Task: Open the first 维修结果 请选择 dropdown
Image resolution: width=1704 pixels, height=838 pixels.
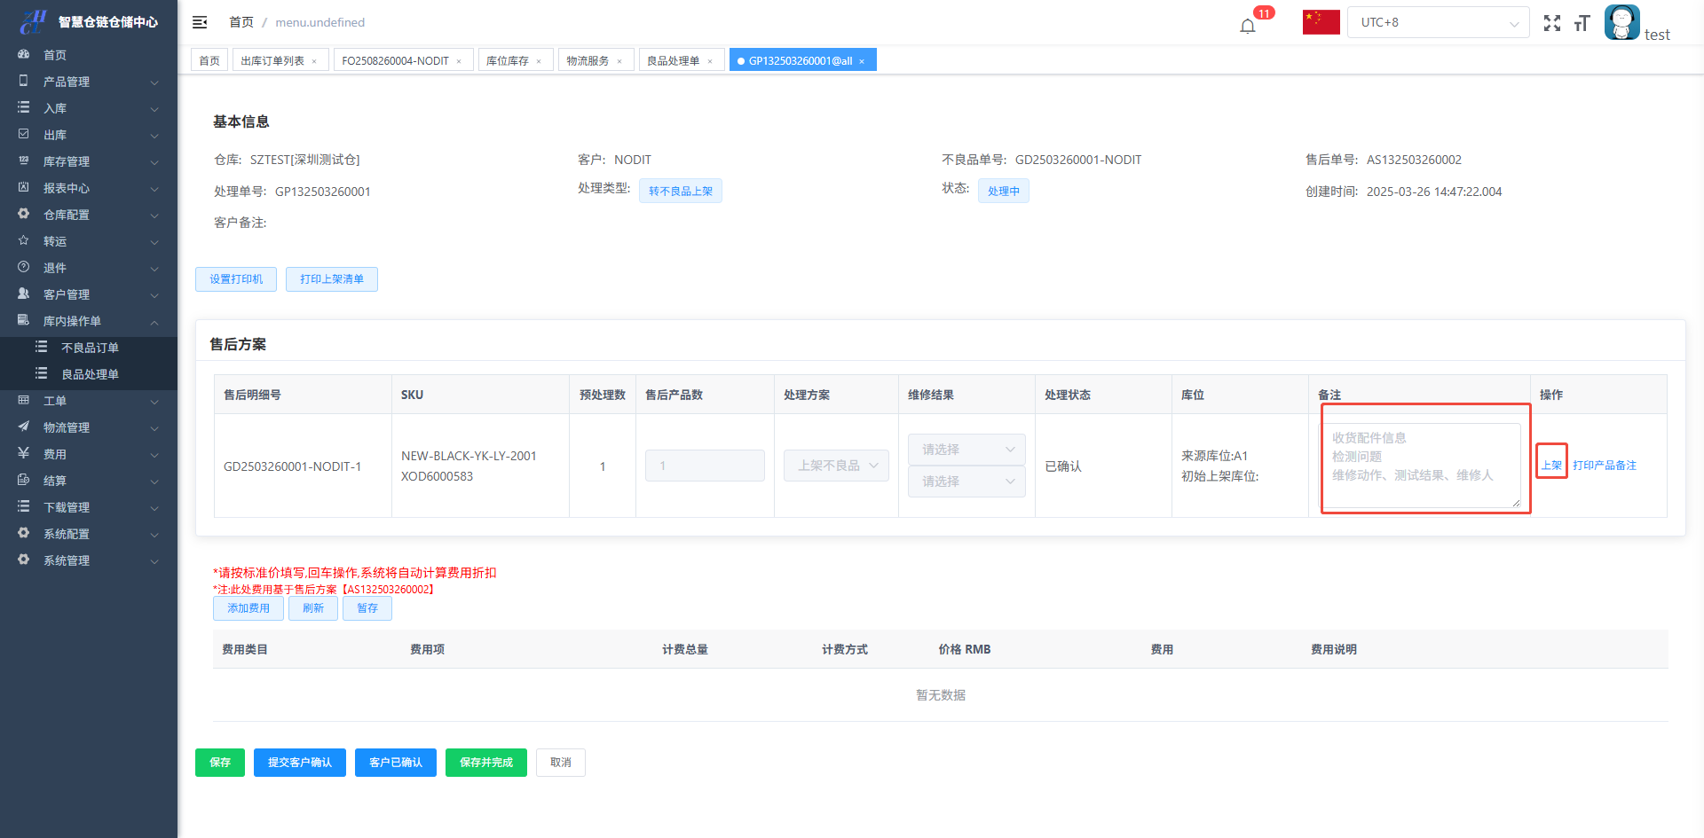Action: point(966,450)
